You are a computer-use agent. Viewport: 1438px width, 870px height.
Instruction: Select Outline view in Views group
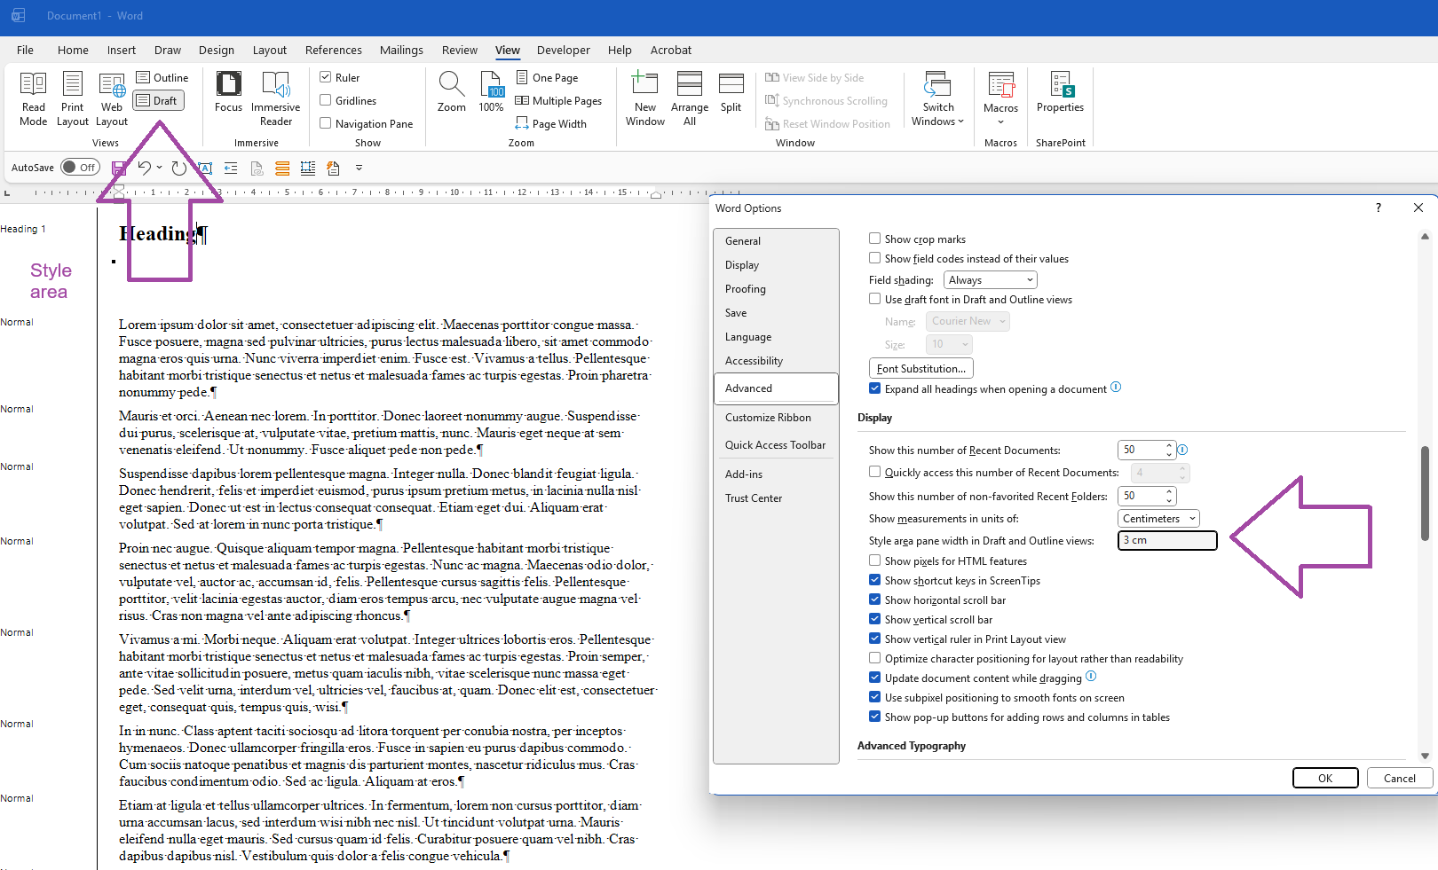162,78
